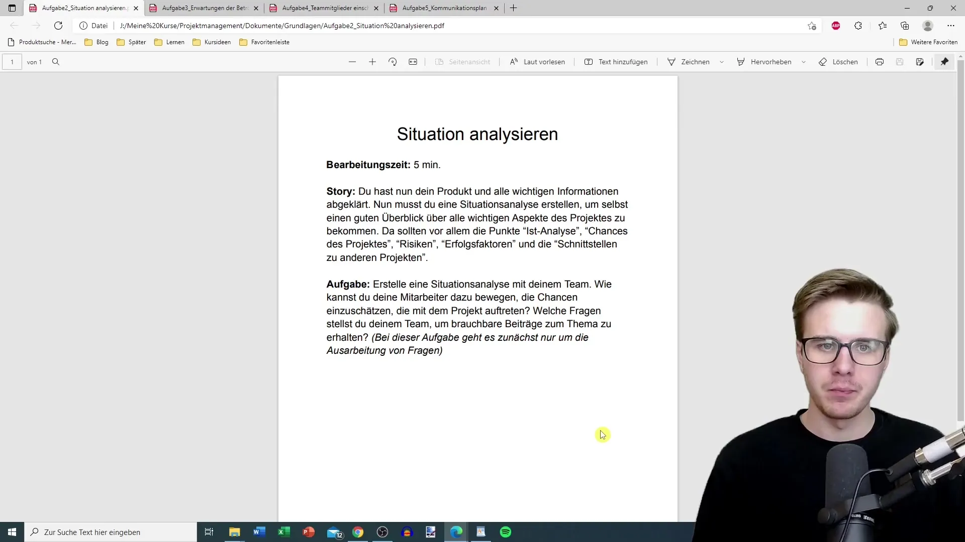Rotate the PDF page
The width and height of the screenshot is (965, 542).
point(393,62)
